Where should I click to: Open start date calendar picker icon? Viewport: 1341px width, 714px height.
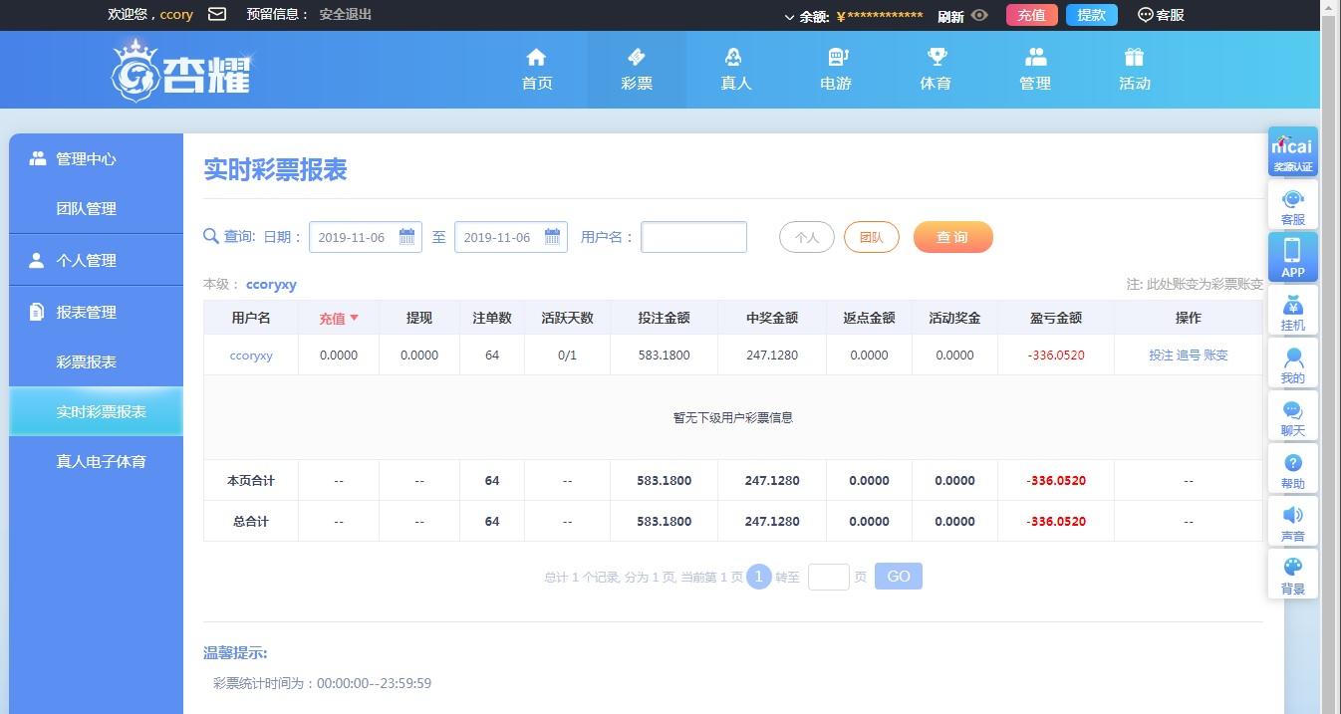406,237
